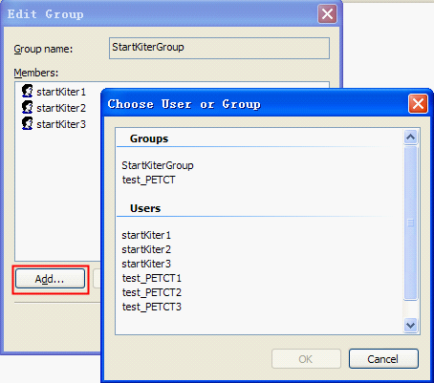
Task: Click the Add... button
Action: point(50,279)
